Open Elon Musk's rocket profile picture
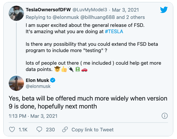The width and height of the screenshot is (177, 139). click(16, 83)
